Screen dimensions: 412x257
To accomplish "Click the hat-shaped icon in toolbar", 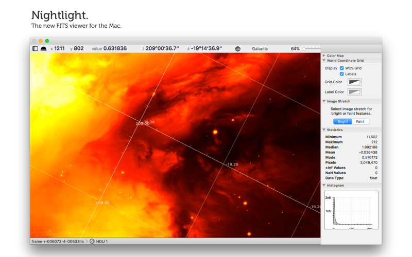I will coord(44,48).
